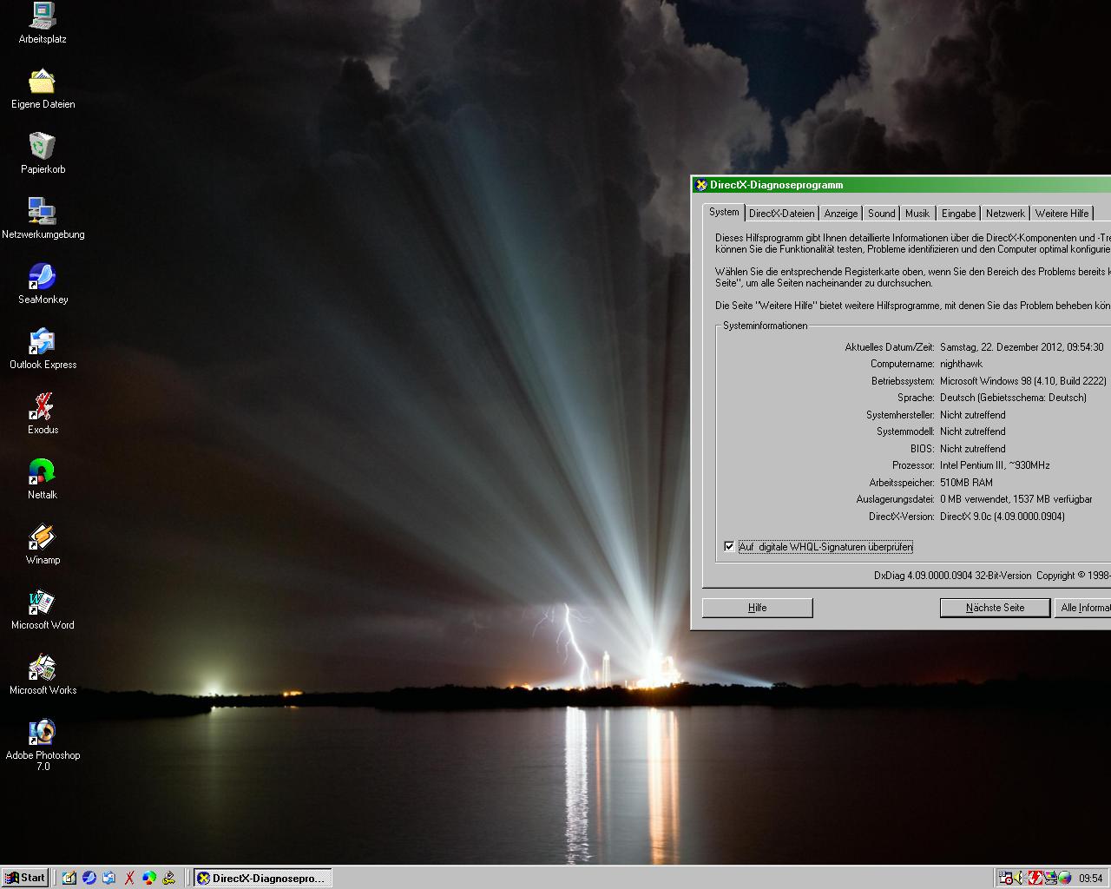Open the Eingabe tab
The width and height of the screenshot is (1111, 889).
pyautogui.click(x=958, y=214)
